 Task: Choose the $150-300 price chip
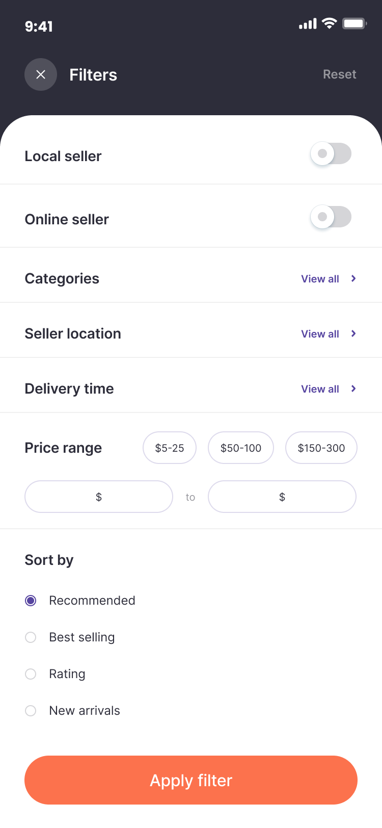point(321,448)
